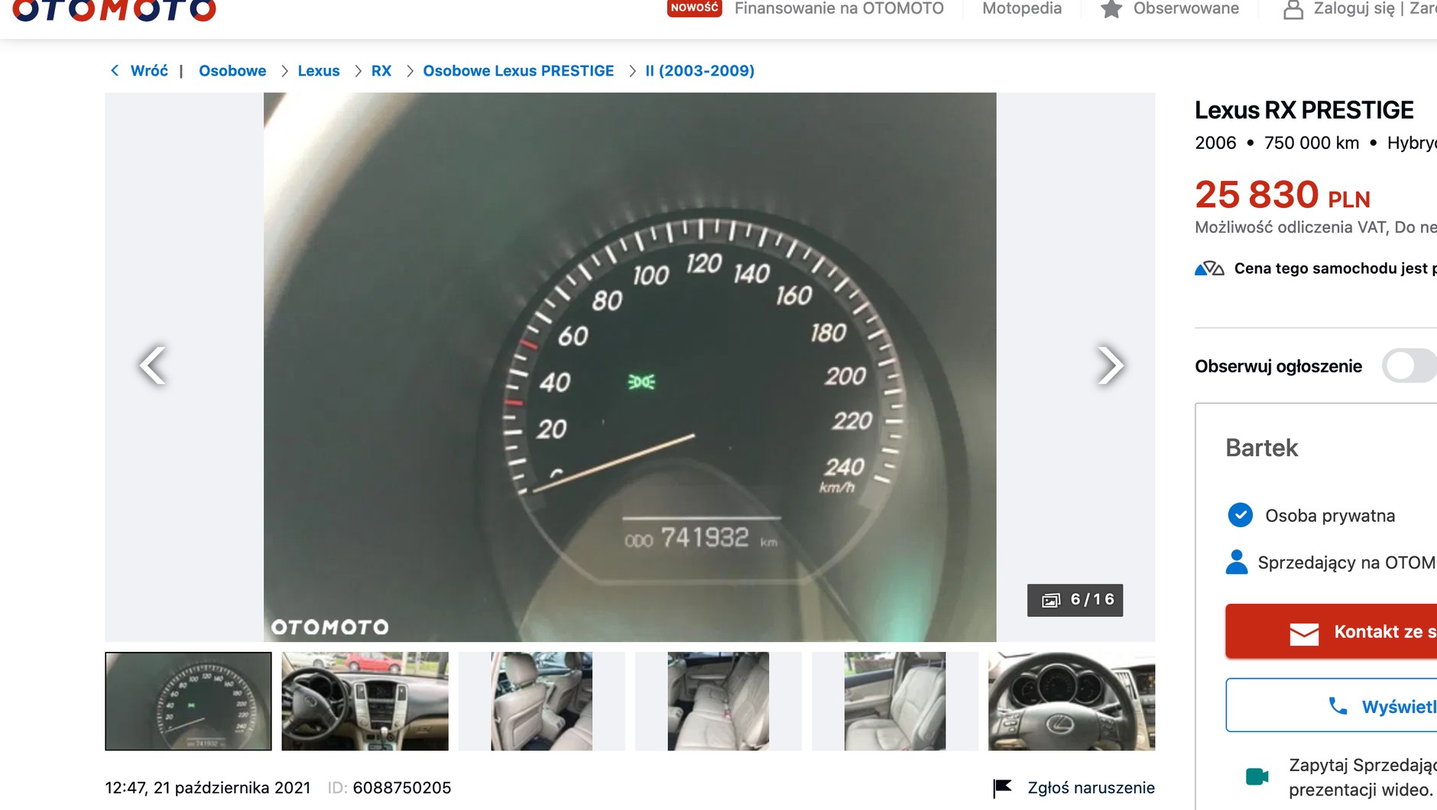Image resolution: width=1437 pixels, height=810 pixels.
Task: Open the Obserwowane page
Action: pyautogui.click(x=1186, y=8)
